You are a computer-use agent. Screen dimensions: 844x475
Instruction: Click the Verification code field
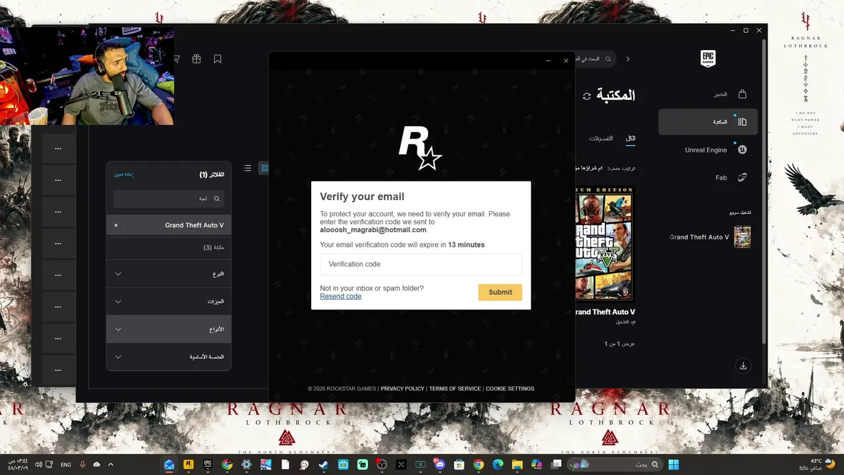(x=421, y=264)
